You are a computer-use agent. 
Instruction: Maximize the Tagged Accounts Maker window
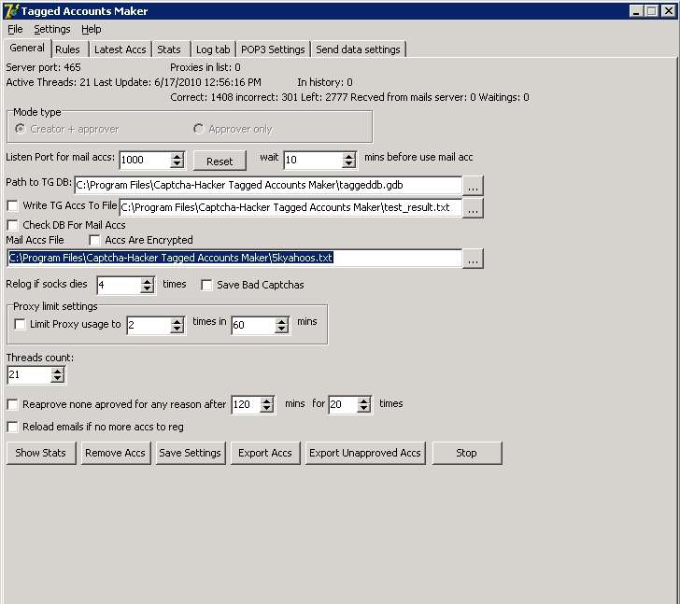click(x=651, y=11)
